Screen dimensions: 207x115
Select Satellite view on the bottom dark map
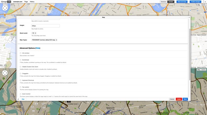point(203,70)
